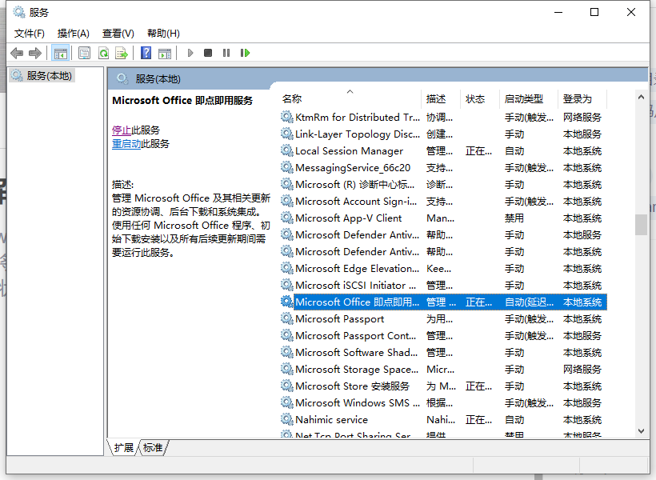Click 禁用 startup type of App-V Client
This screenshot has width=656, height=480.
[514, 218]
